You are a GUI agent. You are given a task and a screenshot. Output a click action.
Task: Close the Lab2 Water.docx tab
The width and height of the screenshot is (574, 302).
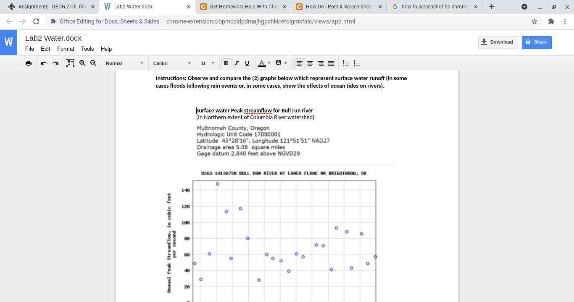pyautogui.click(x=189, y=7)
